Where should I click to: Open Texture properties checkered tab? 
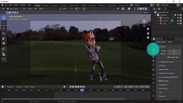[x=153, y=96]
